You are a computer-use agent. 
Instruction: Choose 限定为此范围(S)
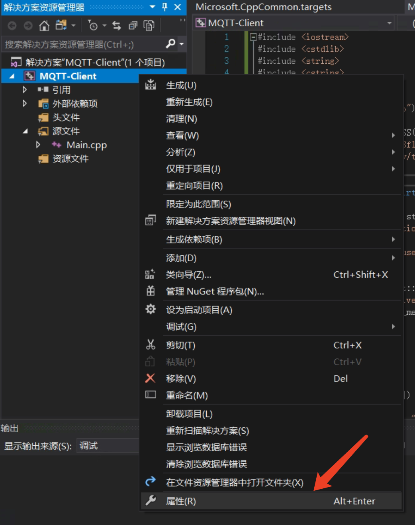[x=271, y=204]
